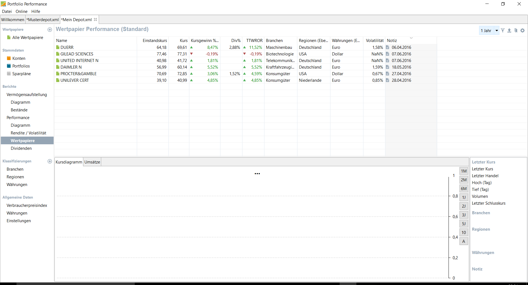This screenshot has width=528, height=285.
Task: Click the Portfolio Performance app icon in title bar
Action: point(3,4)
